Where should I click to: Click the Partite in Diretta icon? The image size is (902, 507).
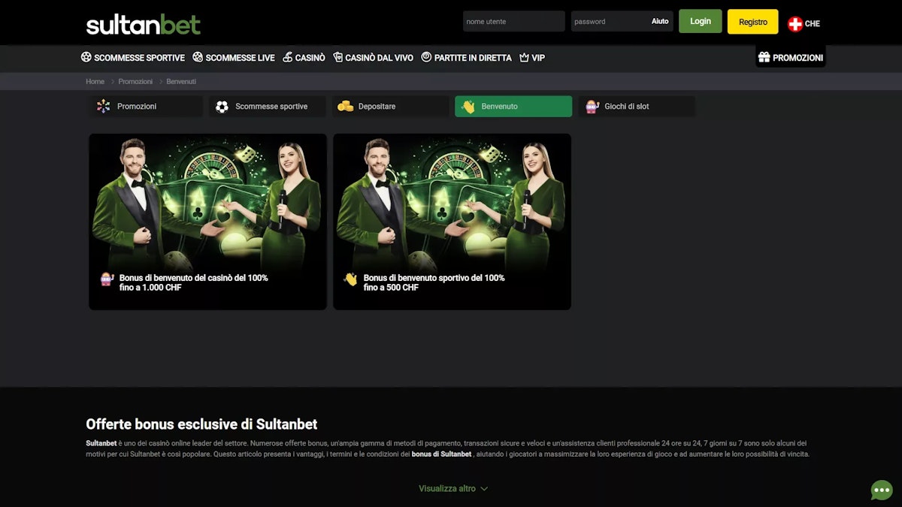click(426, 57)
